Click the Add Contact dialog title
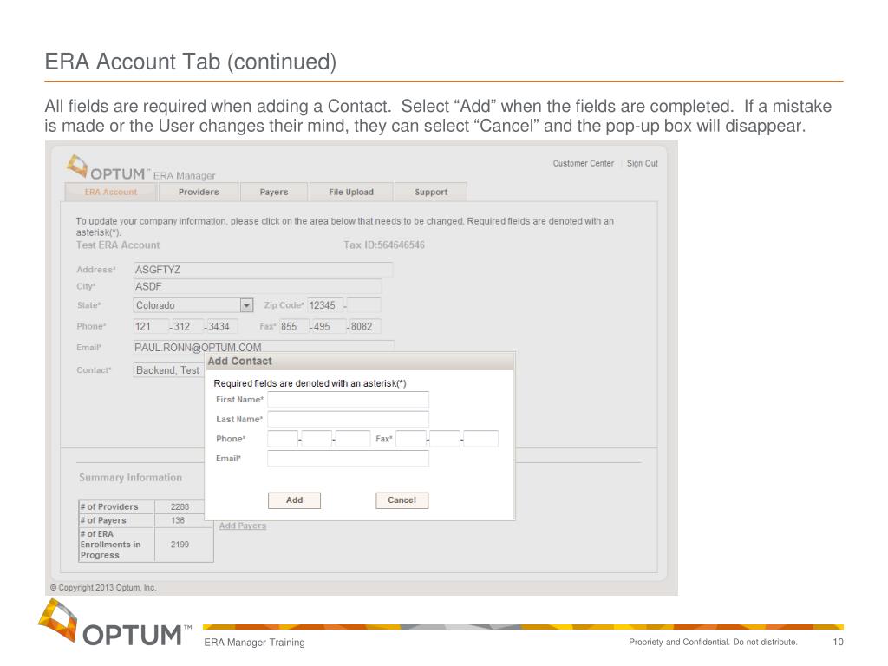Viewport: 888px width, 666px height. [239, 362]
